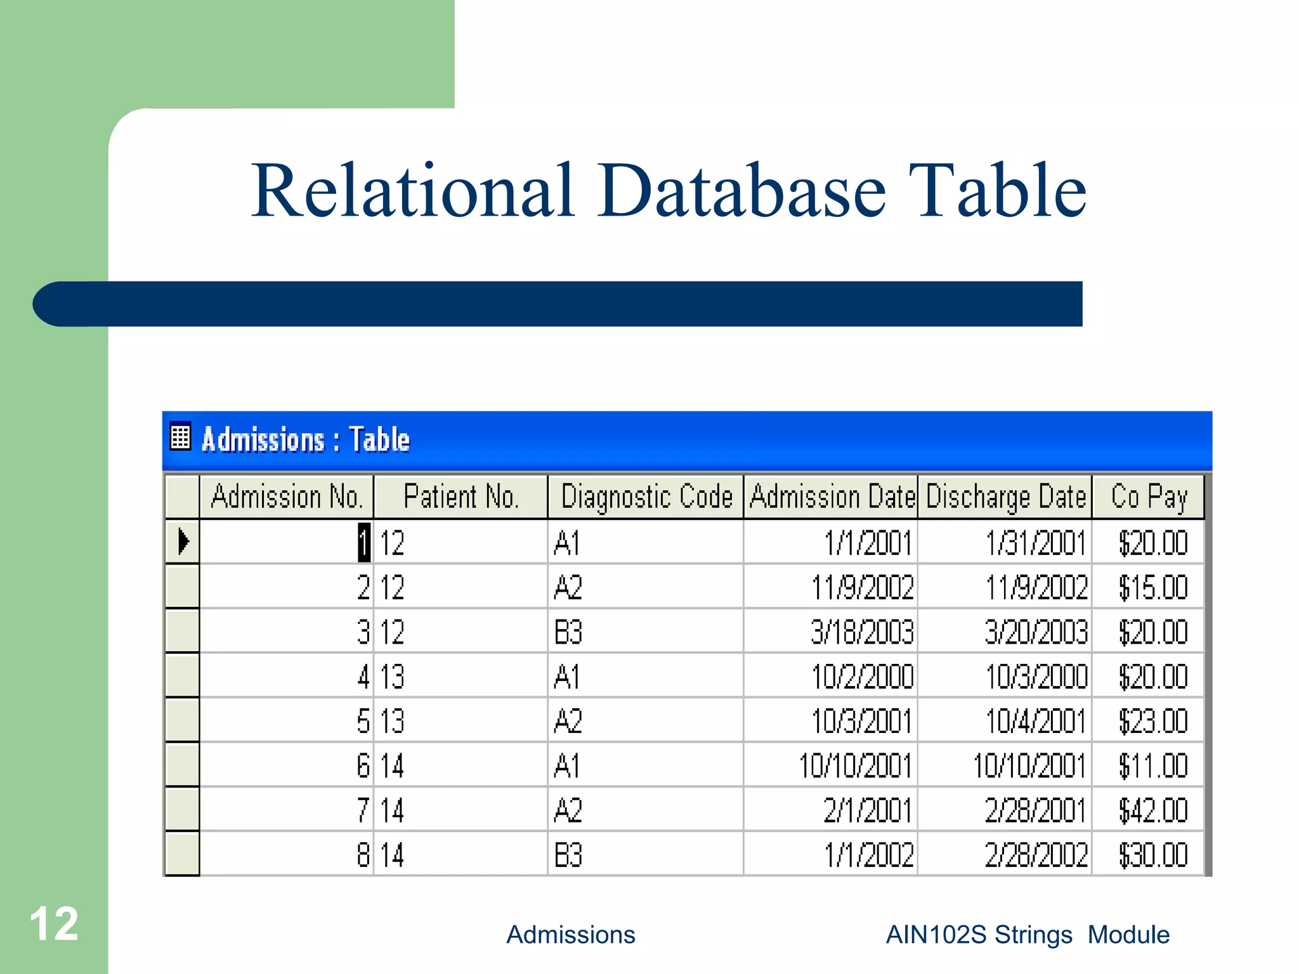
Task: Click Admission Date 10/10/2001 cell
Action: [831, 765]
